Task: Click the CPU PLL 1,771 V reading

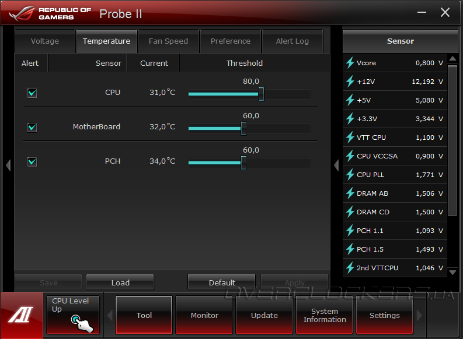Action: 429,175
